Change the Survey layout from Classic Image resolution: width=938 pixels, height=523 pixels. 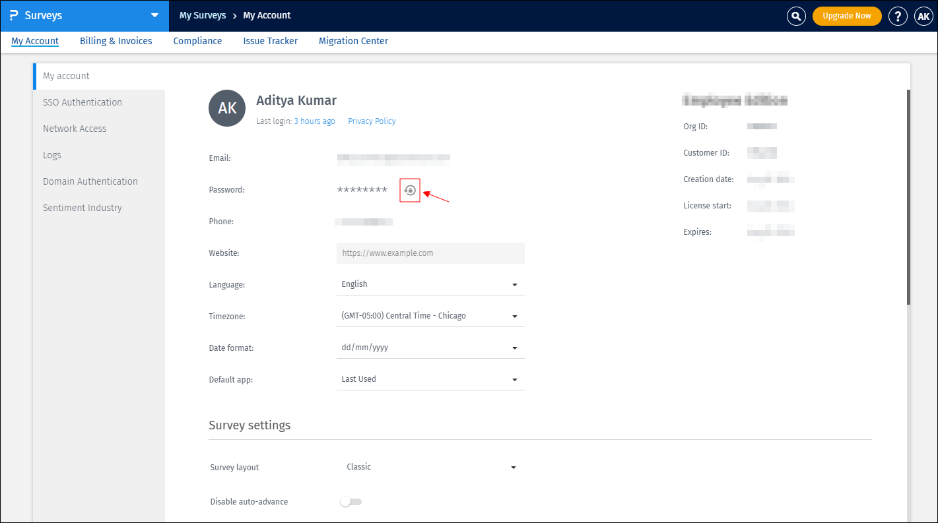[x=430, y=466]
